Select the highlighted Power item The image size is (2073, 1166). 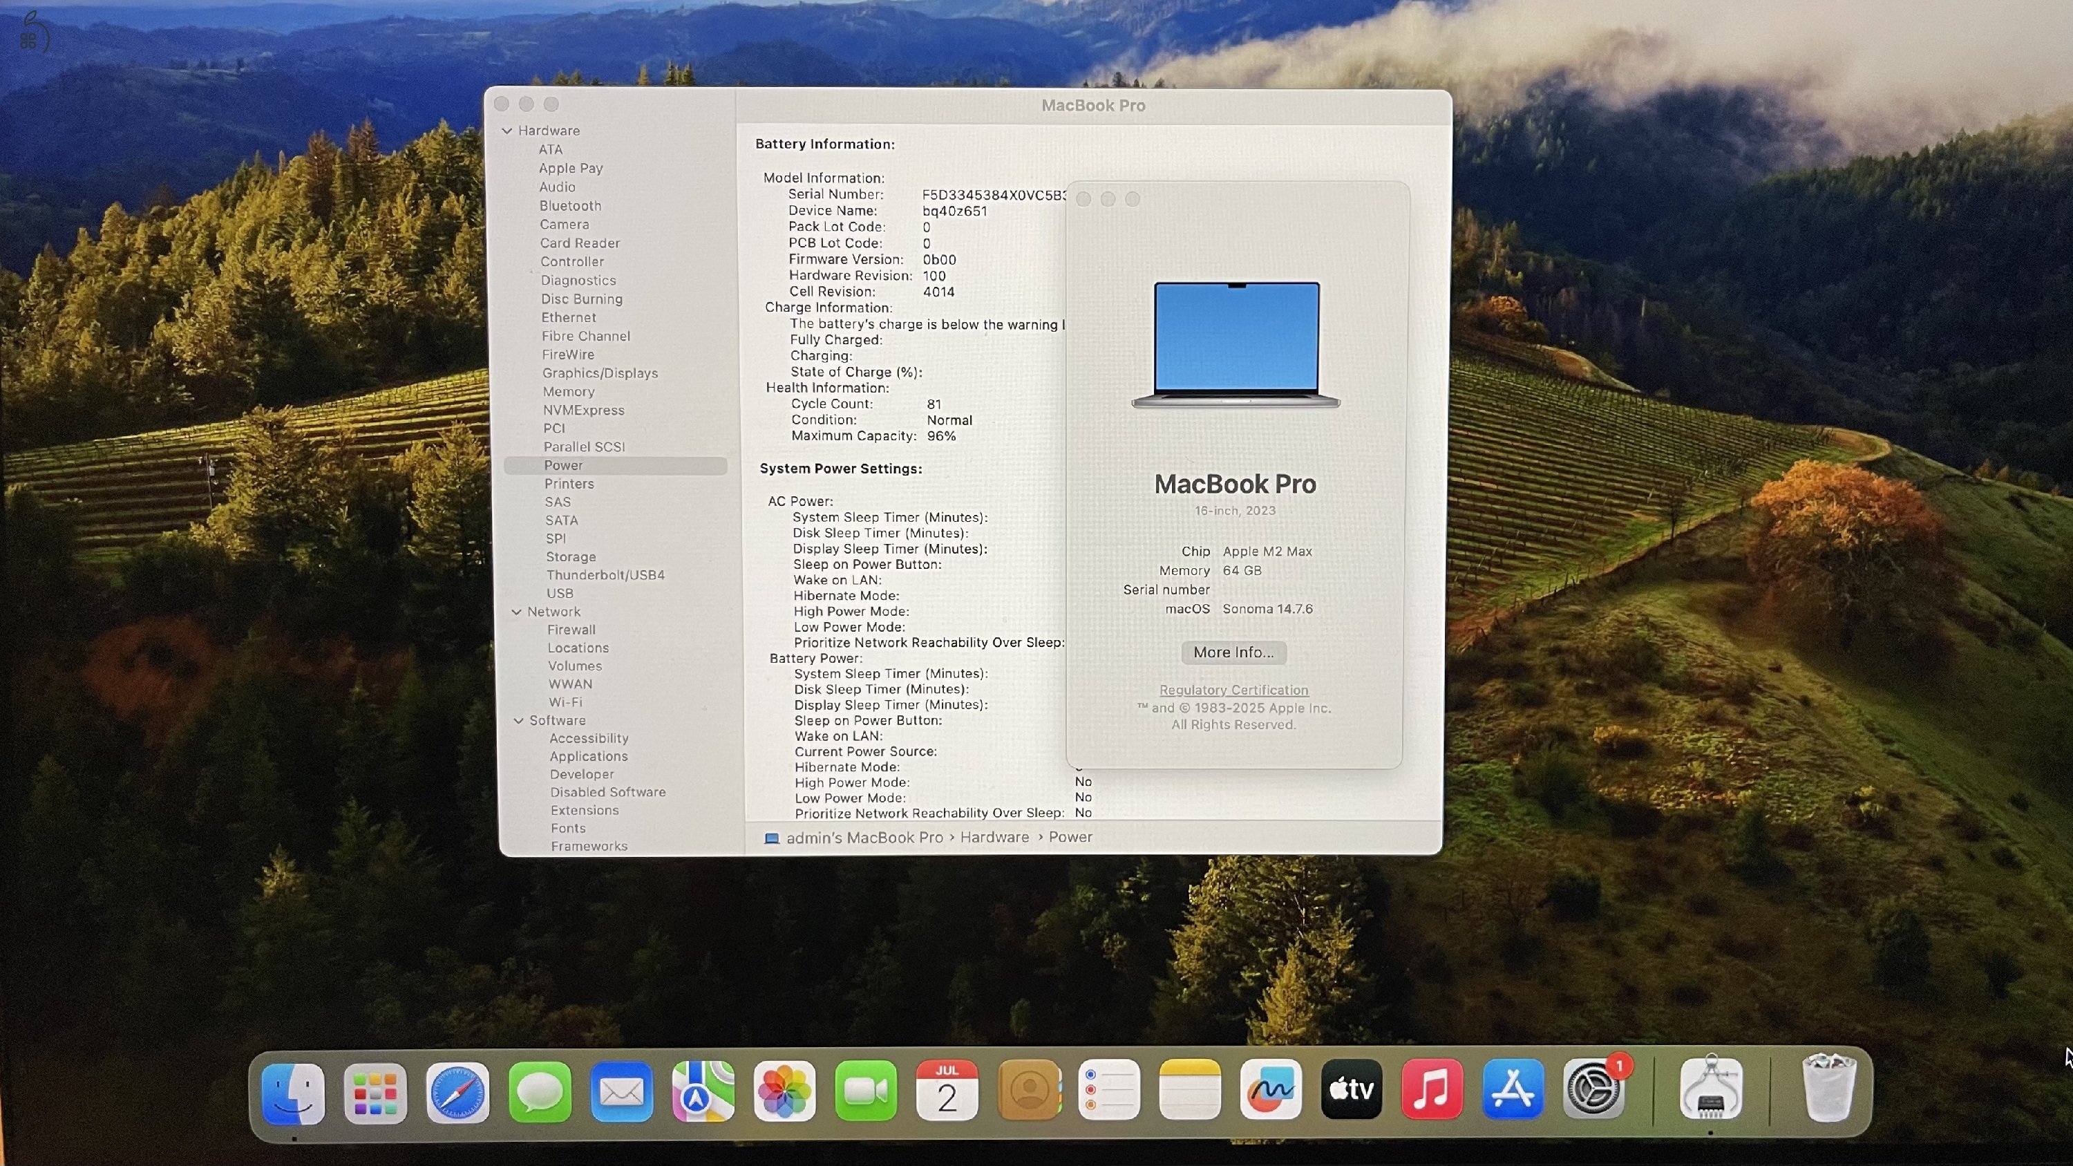[x=616, y=466]
